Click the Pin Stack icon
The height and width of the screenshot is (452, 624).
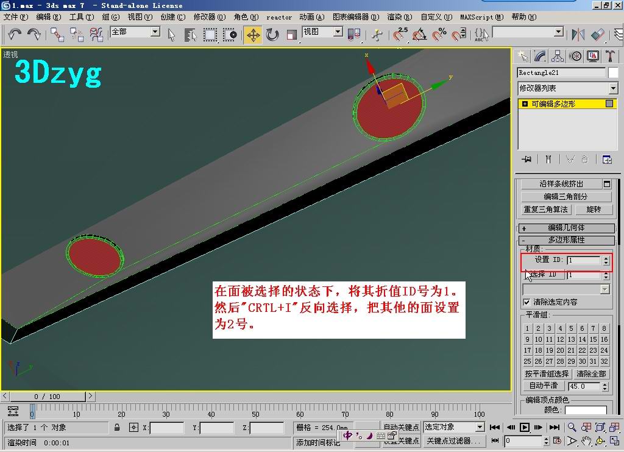[526, 159]
